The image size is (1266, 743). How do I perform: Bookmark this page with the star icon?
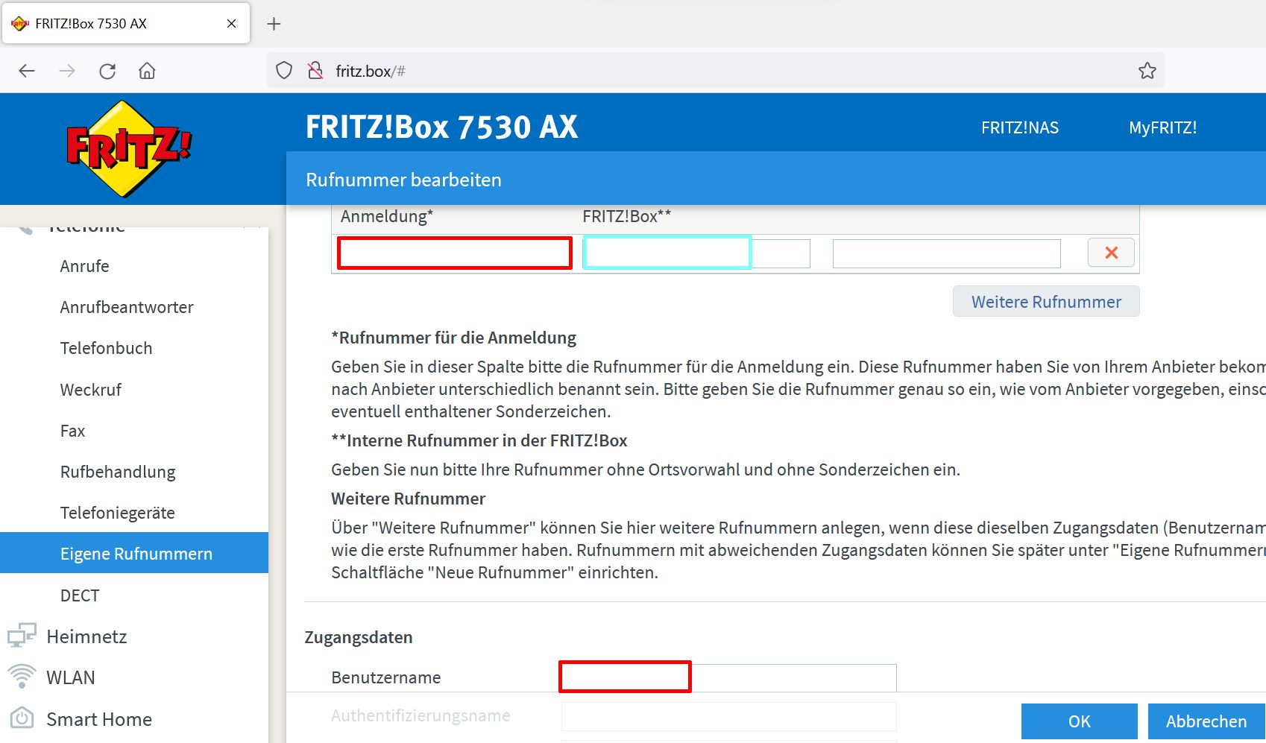1147,69
